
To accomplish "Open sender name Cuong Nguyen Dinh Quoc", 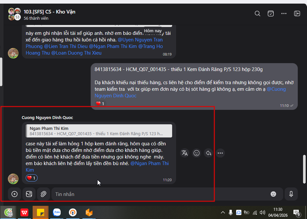I will pyautogui.click(x=47, y=117).
